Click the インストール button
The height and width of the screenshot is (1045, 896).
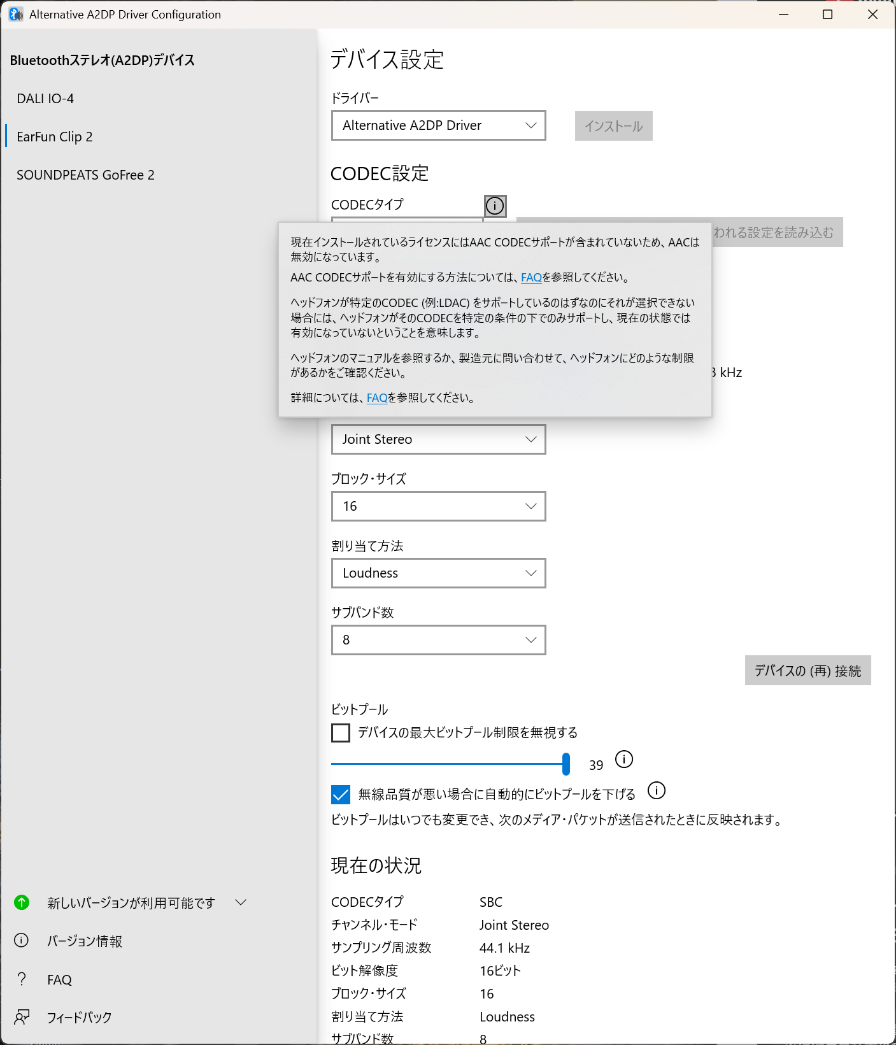click(x=614, y=126)
